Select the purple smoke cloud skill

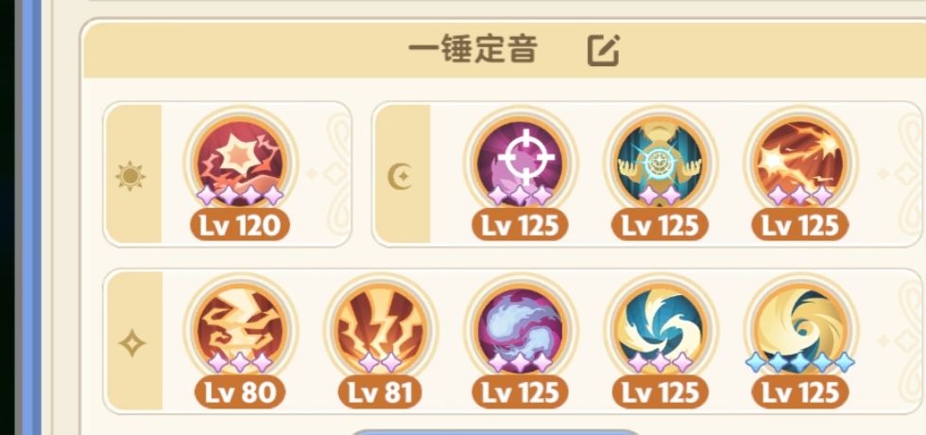tap(521, 328)
